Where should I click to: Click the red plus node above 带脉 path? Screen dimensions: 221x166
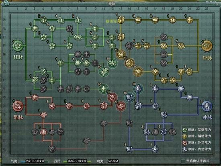point(35,97)
